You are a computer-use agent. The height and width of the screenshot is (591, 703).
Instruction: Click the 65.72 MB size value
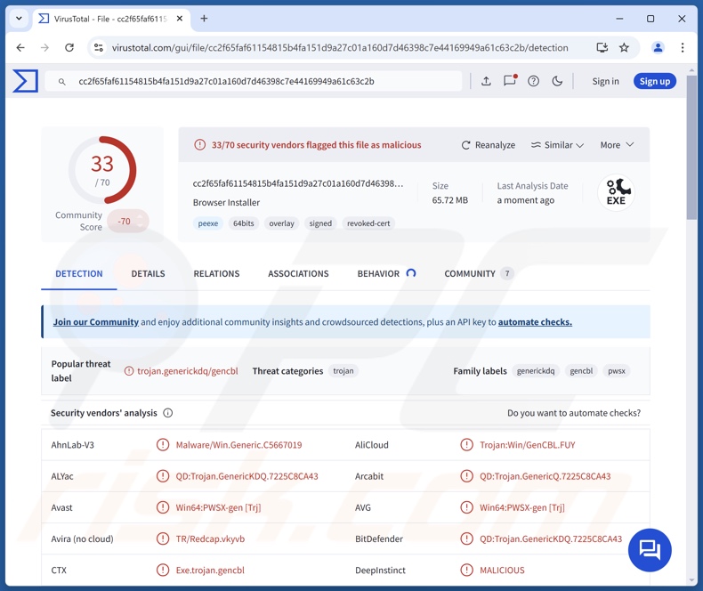coord(449,200)
